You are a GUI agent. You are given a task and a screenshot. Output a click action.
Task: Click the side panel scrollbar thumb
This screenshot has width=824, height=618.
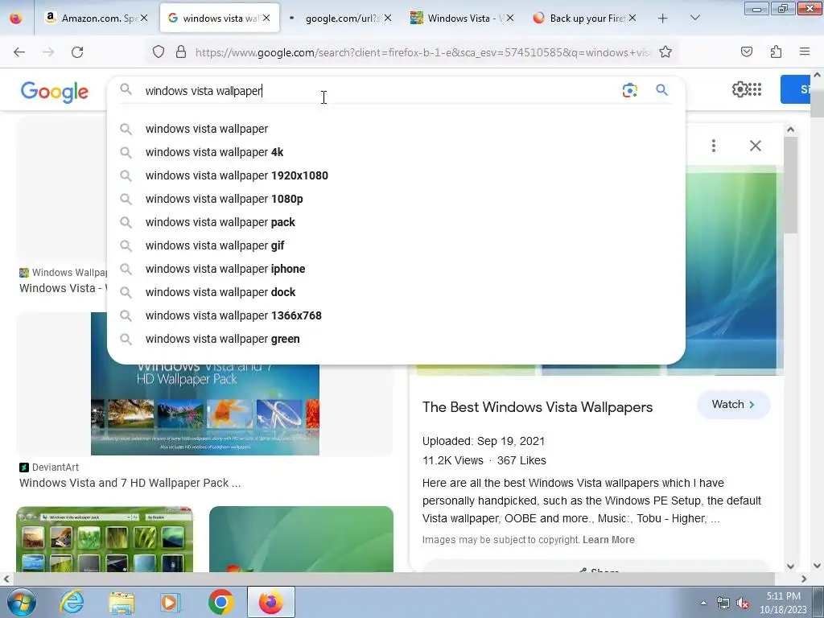click(790, 184)
